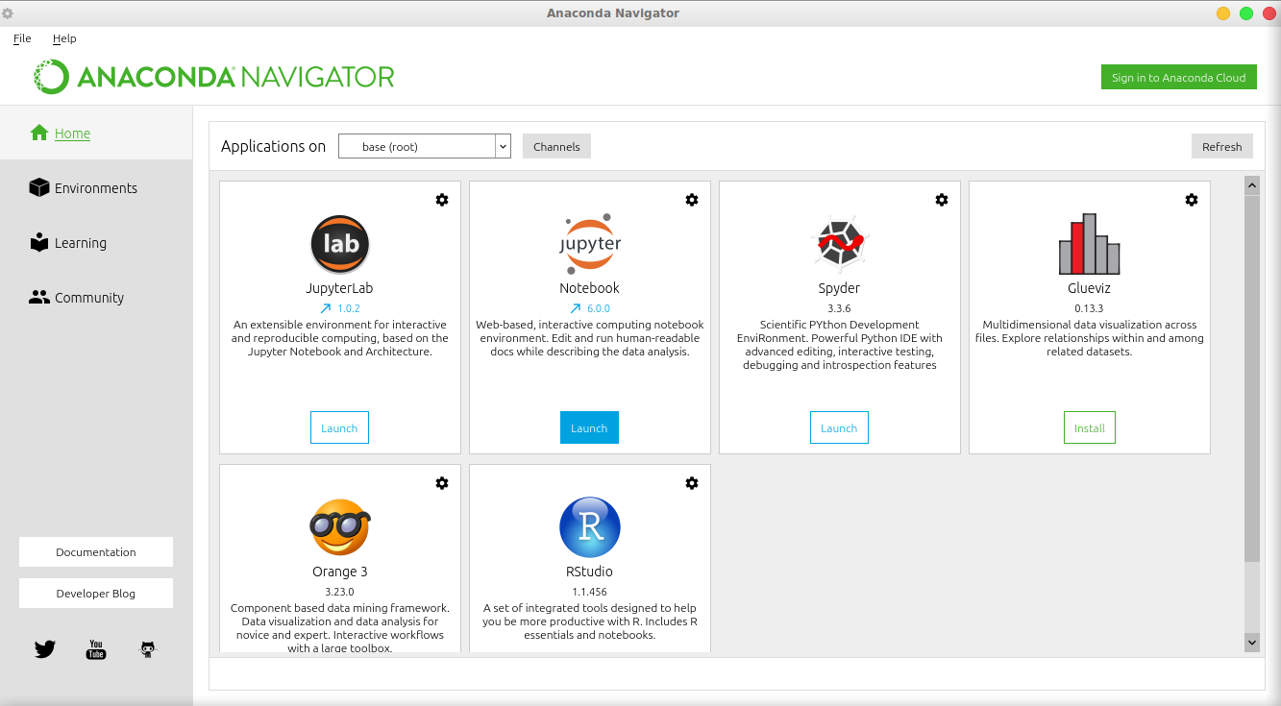Click the Jupyter Notebook logo
Viewport: 1281px width, 706px height.
(590, 244)
